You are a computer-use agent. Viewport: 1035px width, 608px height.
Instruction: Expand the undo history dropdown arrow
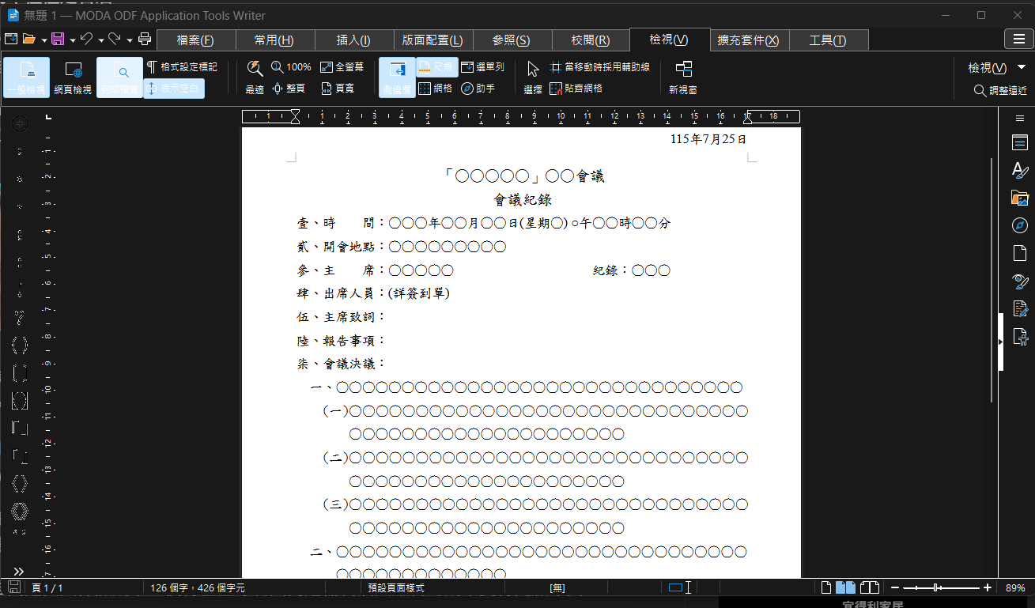[101, 40]
